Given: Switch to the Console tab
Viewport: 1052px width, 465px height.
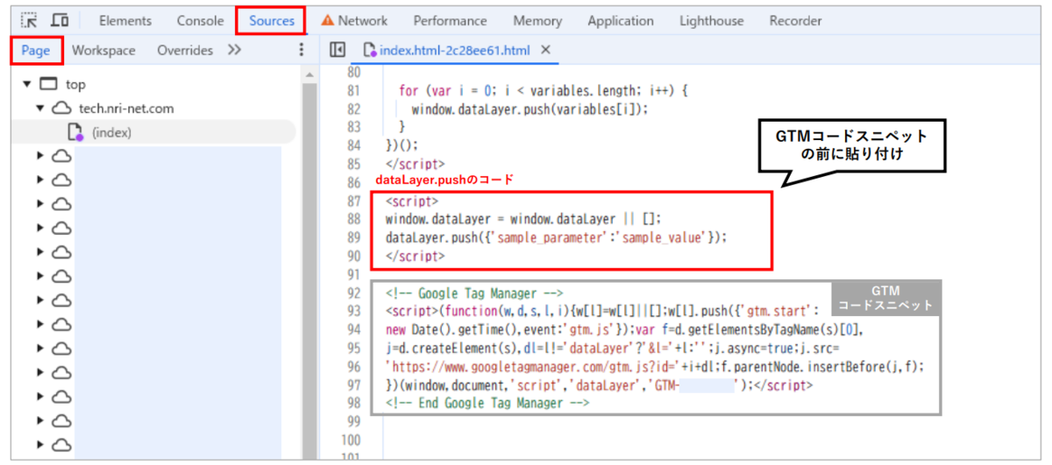Looking at the screenshot, I should [x=200, y=20].
